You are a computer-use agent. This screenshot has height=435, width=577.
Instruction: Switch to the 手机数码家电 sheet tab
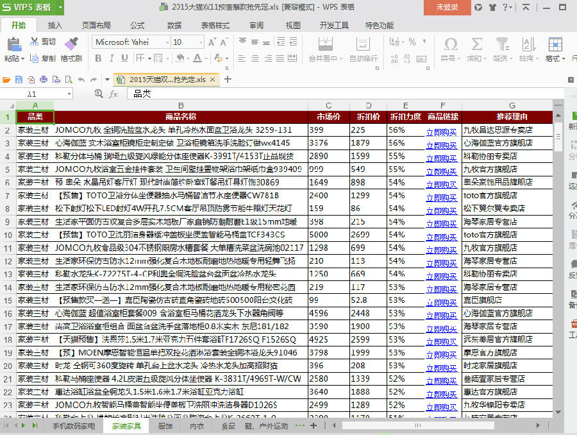tap(74, 426)
